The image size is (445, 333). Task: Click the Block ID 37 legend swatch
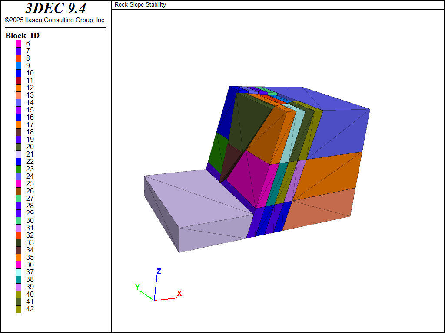click(x=19, y=272)
